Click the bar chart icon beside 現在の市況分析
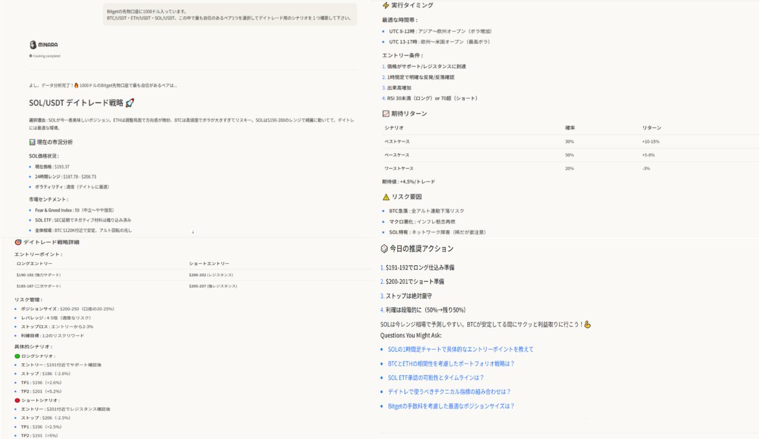 (32, 142)
